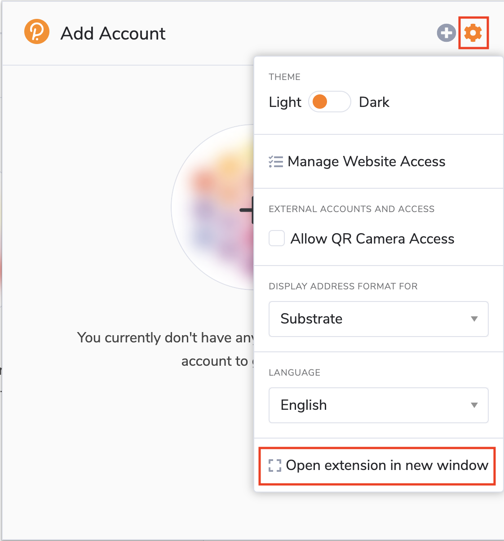The height and width of the screenshot is (541, 504).
Task: Click the checklist icon beside Manage Website Access
Action: pos(276,161)
